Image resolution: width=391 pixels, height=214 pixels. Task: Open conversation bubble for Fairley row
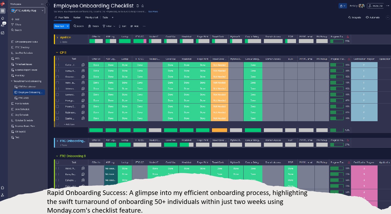(83, 71)
